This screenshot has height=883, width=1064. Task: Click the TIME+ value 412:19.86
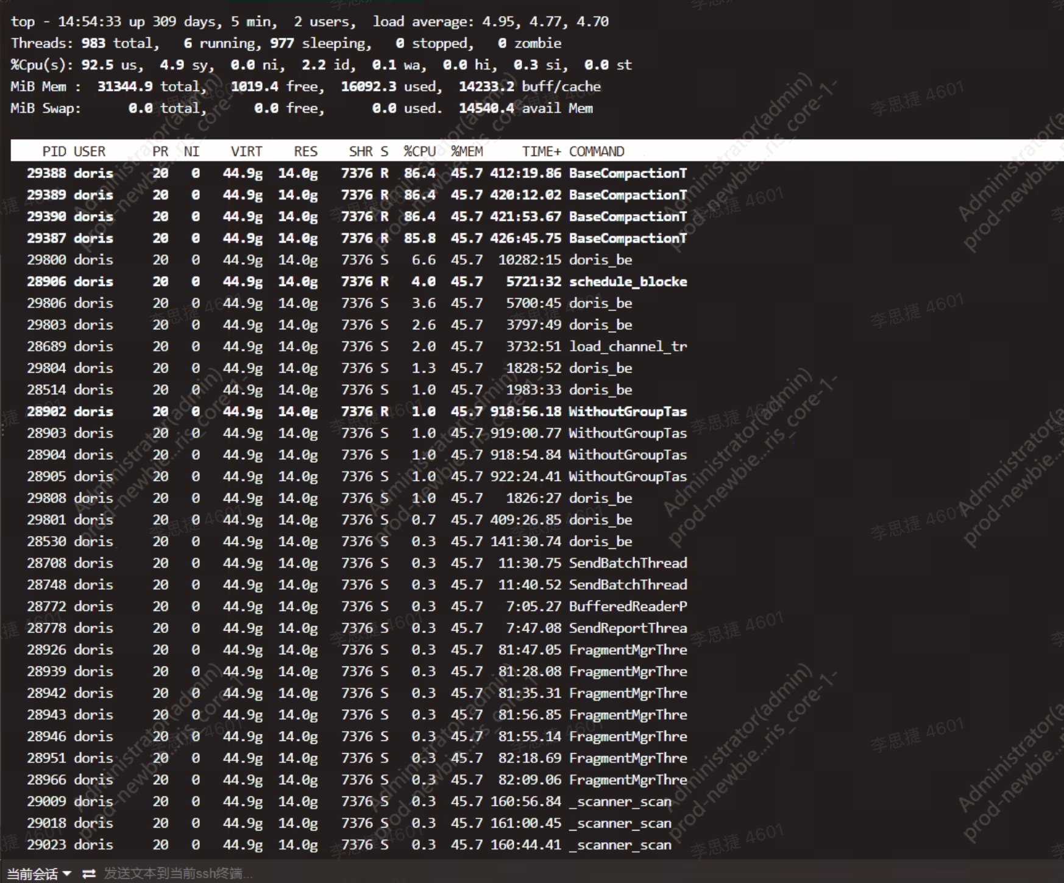(x=526, y=173)
